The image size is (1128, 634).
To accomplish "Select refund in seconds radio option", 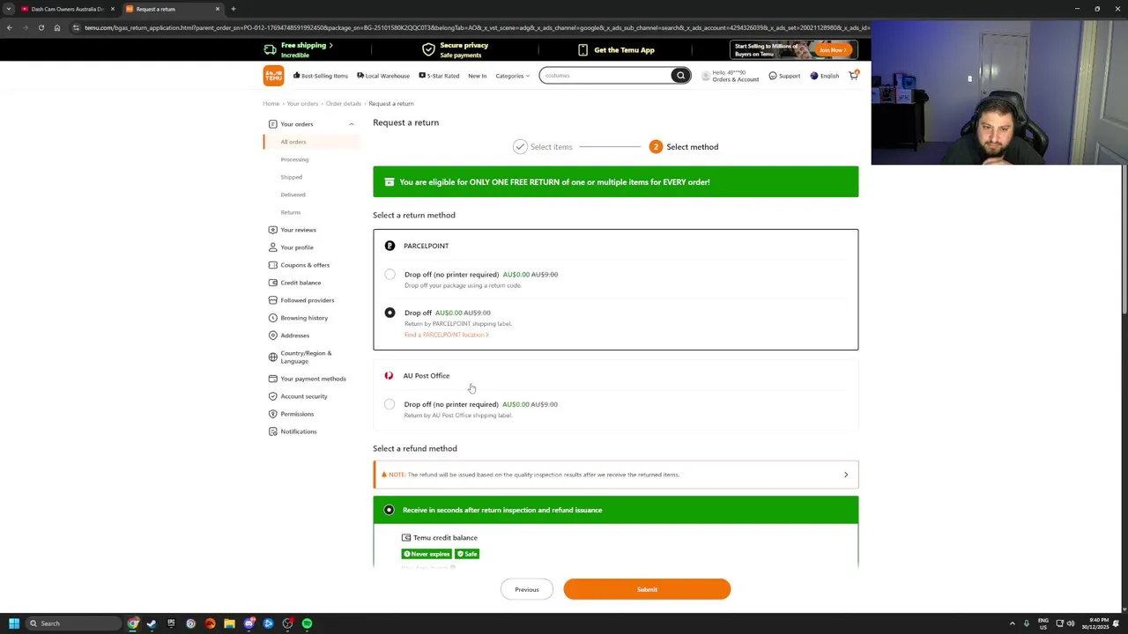I will (x=389, y=510).
